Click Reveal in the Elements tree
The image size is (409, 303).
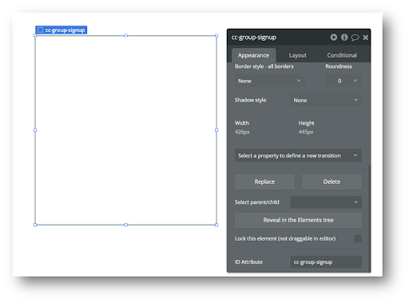[298, 220]
